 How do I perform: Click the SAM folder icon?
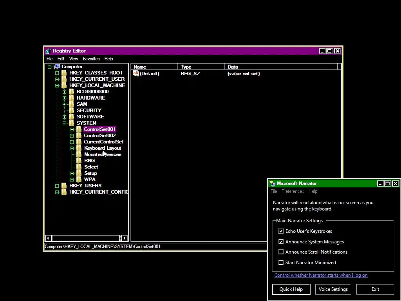(x=72, y=104)
